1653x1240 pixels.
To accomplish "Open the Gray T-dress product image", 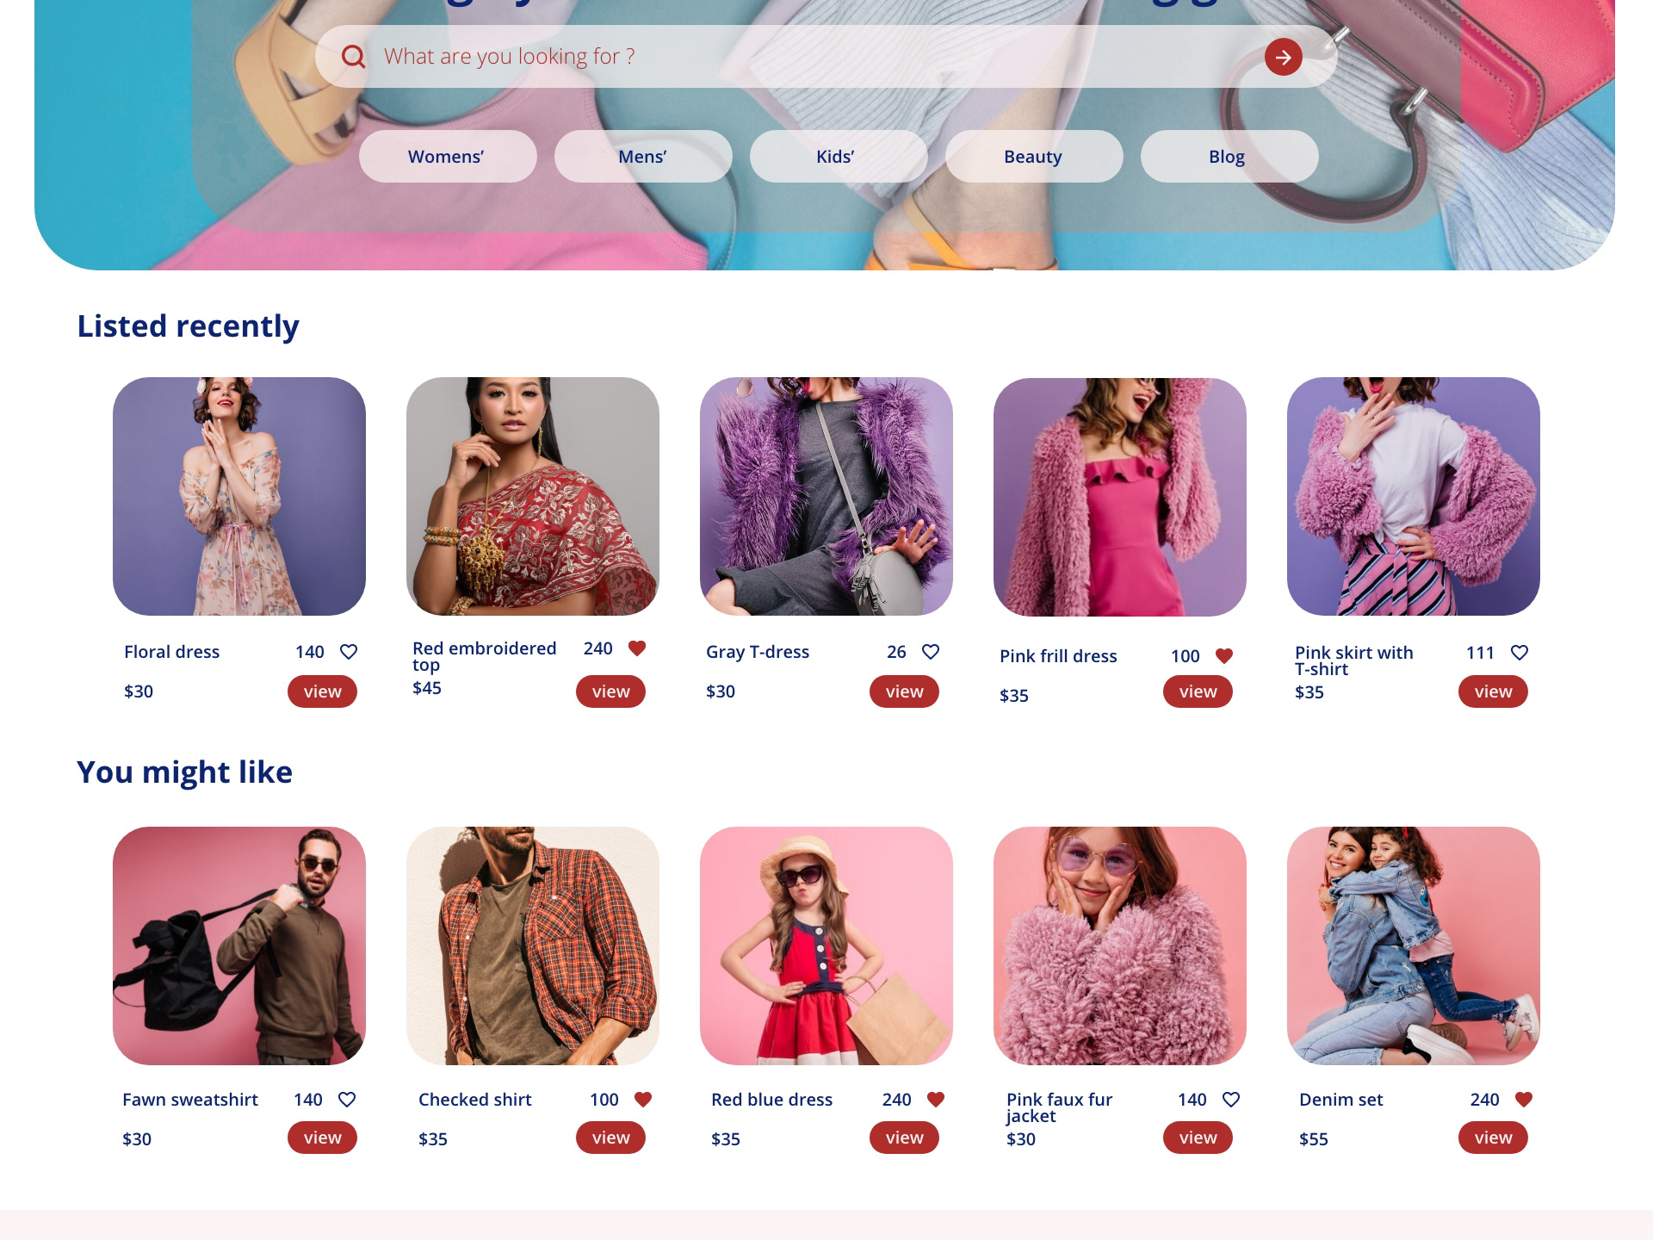I will pyautogui.click(x=826, y=496).
